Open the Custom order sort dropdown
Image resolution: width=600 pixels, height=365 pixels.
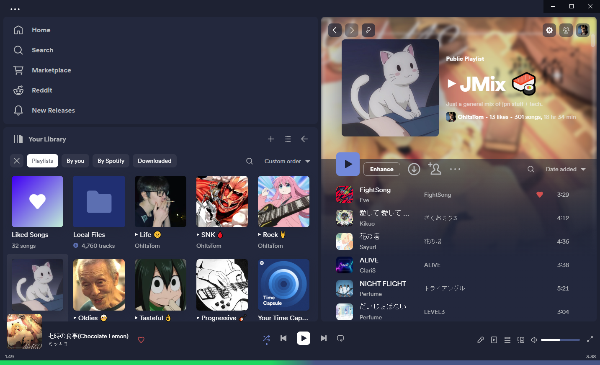click(x=287, y=161)
